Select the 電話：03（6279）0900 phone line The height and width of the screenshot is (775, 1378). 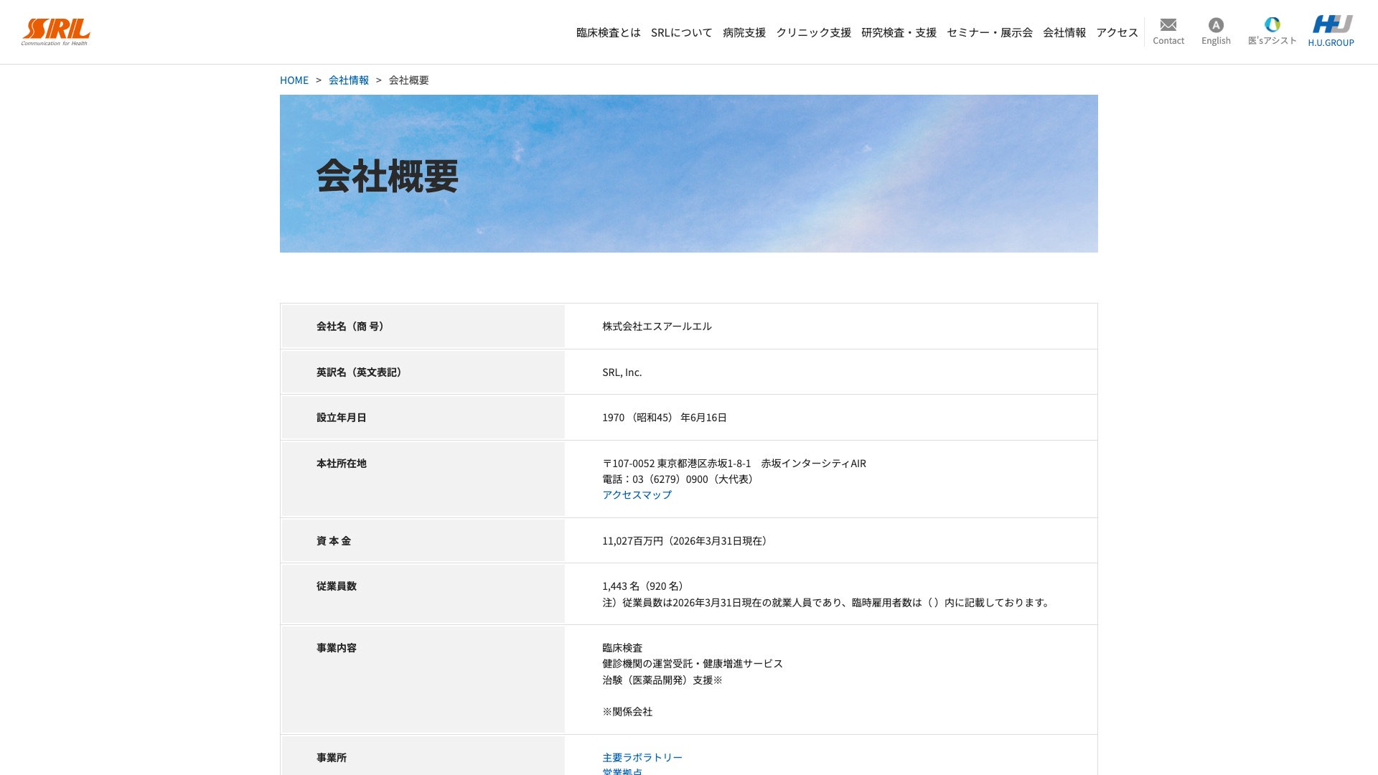680,479
